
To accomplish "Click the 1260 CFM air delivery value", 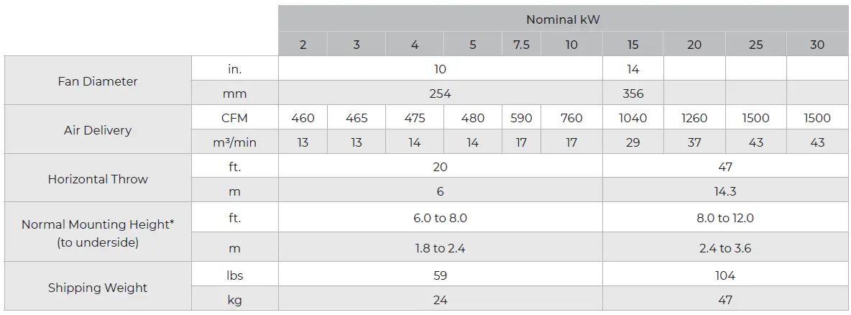I will (694, 118).
